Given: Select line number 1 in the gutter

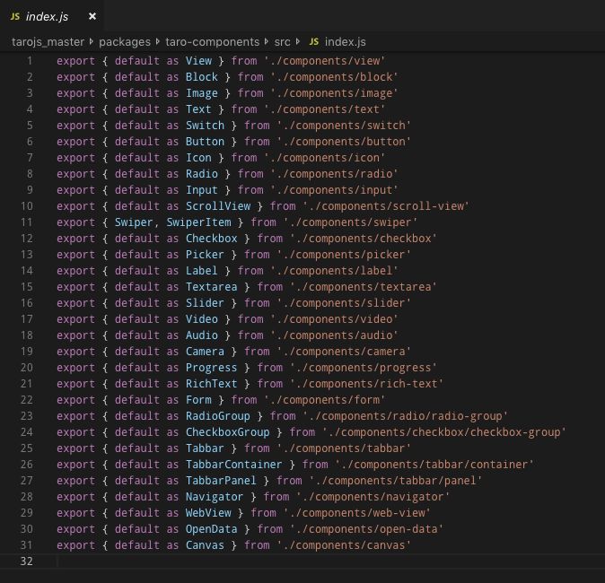Looking at the screenshot, I should [30, 61].
